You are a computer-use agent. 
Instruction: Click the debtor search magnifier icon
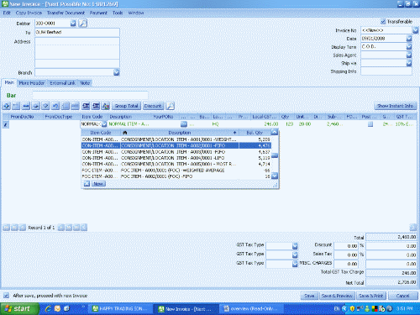[83, 24]
